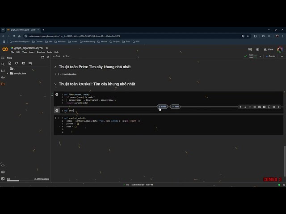Open the Tools menu
This screenshot has height=214, width=286.
pos(50,52)
